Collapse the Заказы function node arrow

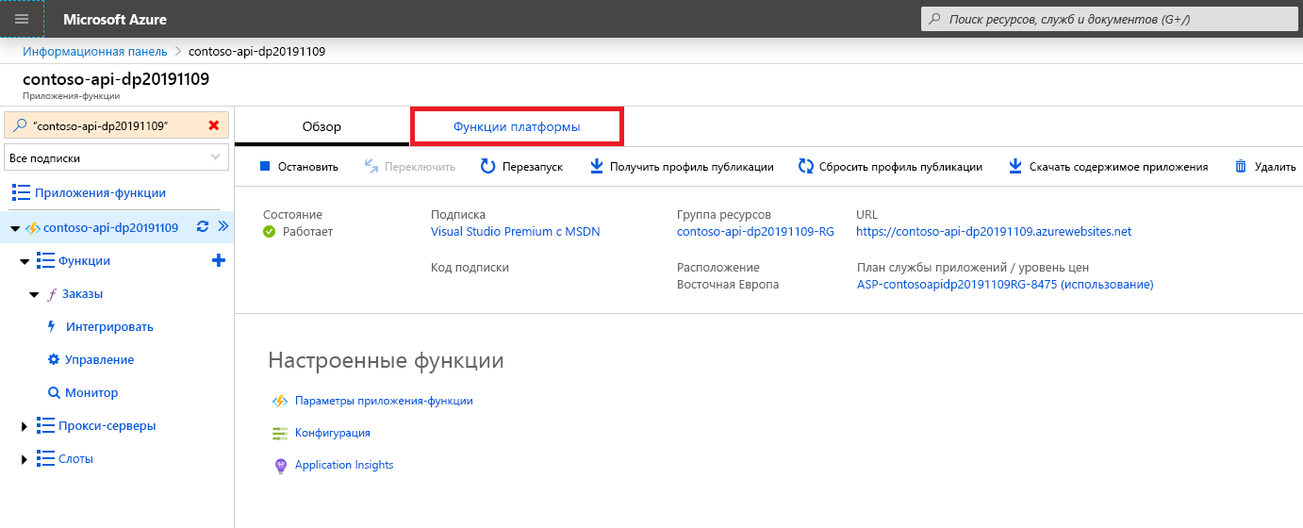34,295
